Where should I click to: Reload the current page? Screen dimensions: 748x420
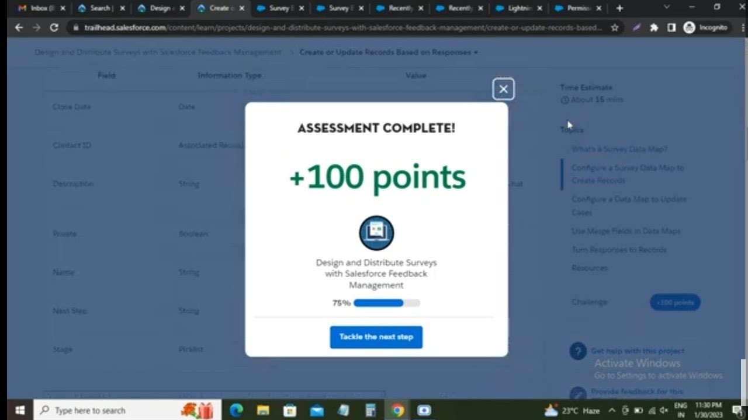tap(54, 27)
